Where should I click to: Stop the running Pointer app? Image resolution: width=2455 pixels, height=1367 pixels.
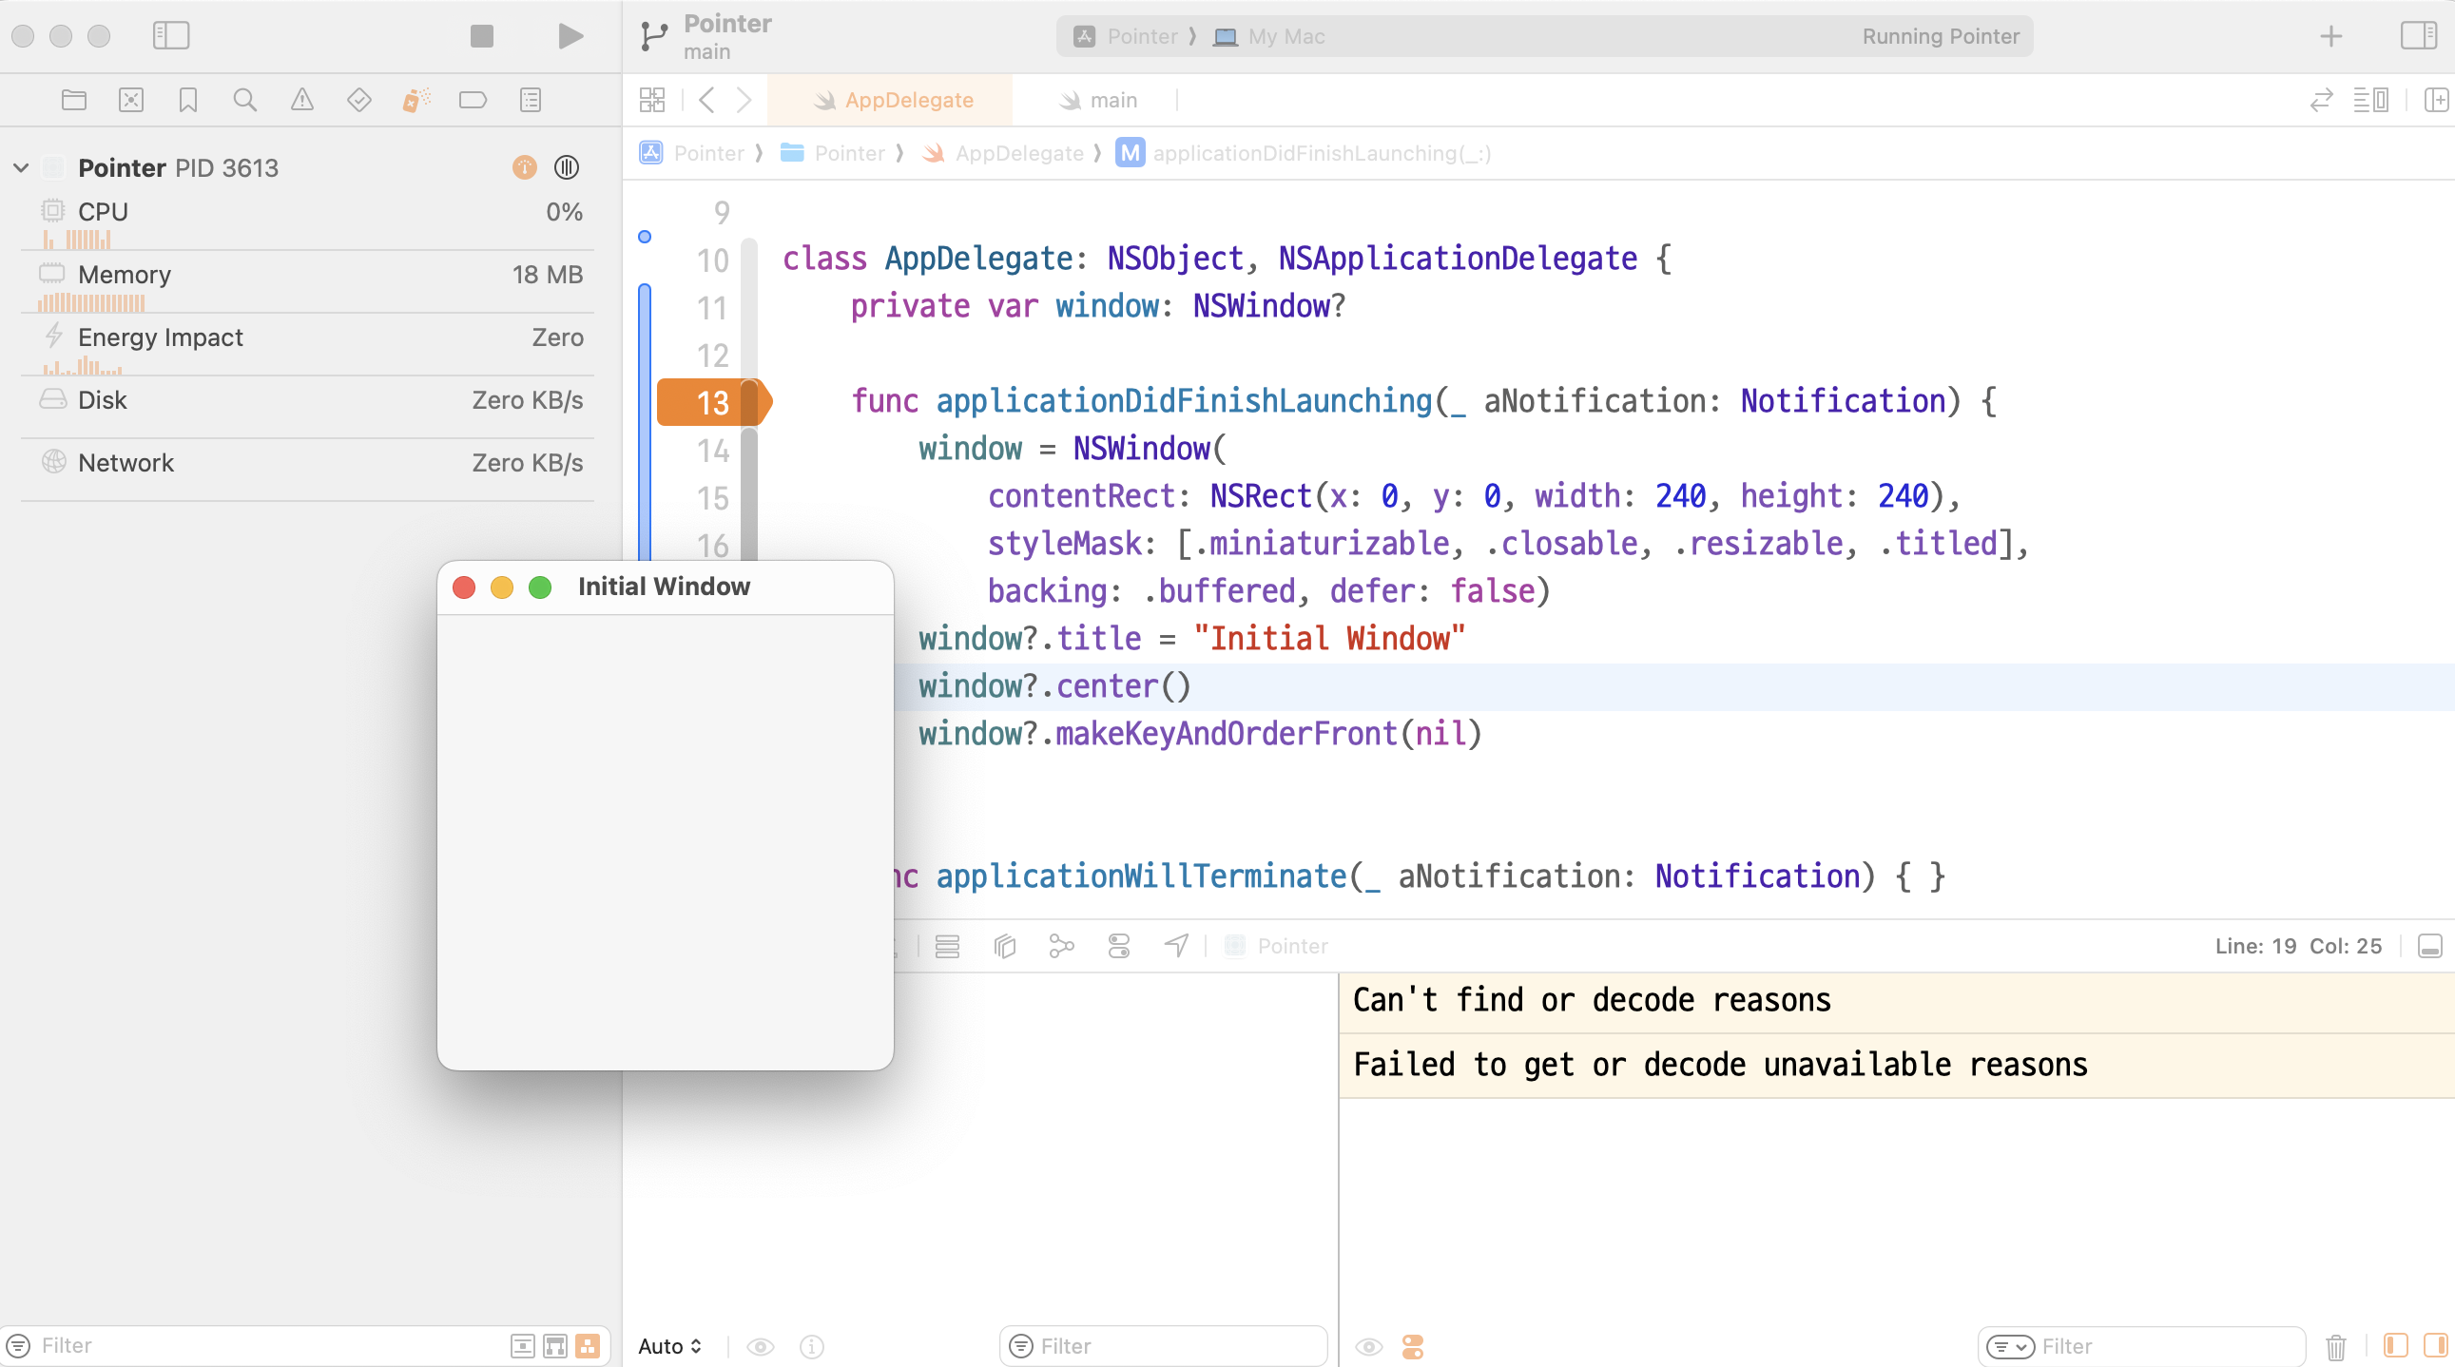point(481,36)
